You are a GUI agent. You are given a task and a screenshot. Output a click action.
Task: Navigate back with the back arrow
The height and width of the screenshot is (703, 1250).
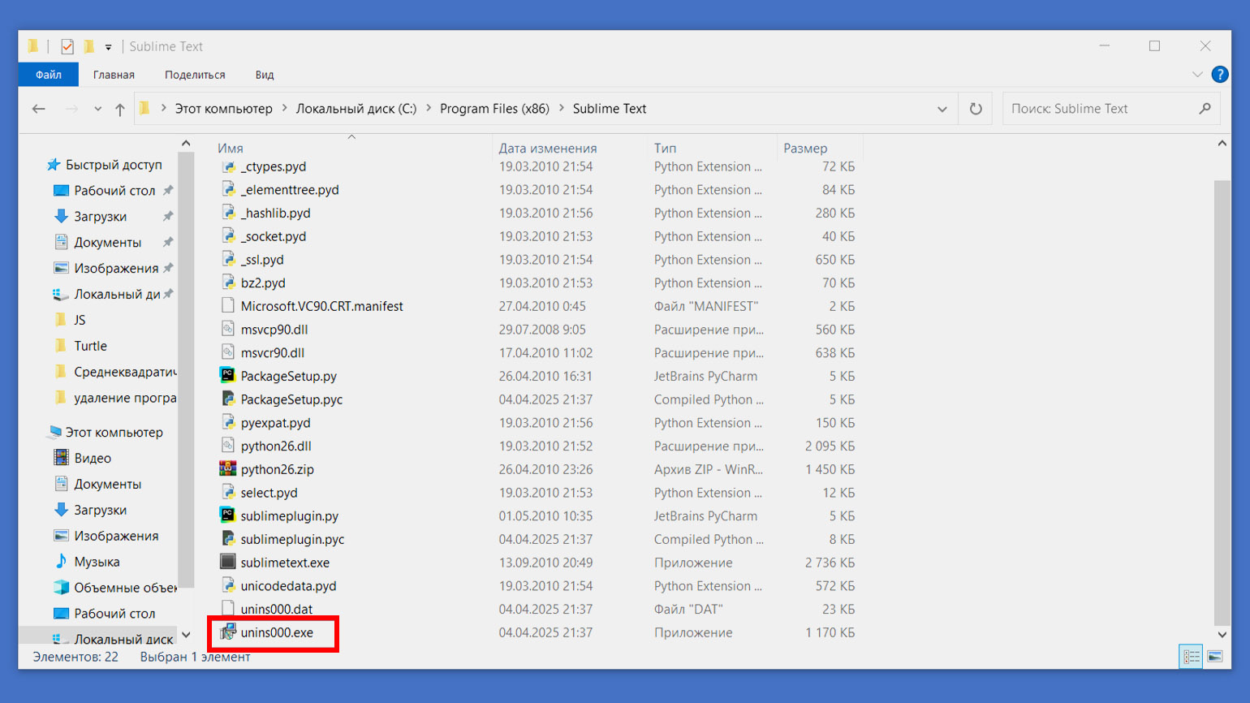[38, 109]
